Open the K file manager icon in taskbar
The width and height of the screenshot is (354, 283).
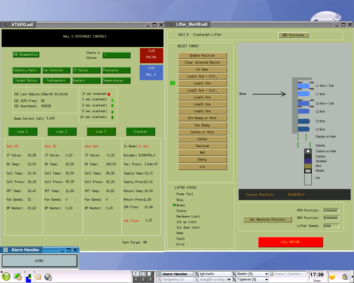[39, 277]
